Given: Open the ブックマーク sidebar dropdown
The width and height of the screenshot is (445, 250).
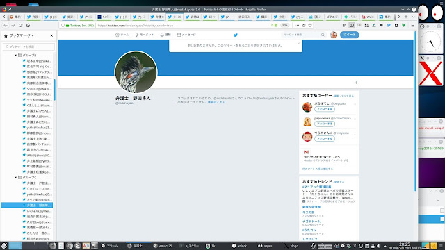Looking at the screenshot, I should 19,35.
